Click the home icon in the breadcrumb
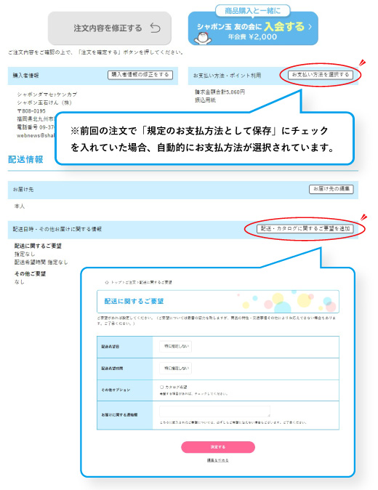Screen dimensions: 378x490 107,282
